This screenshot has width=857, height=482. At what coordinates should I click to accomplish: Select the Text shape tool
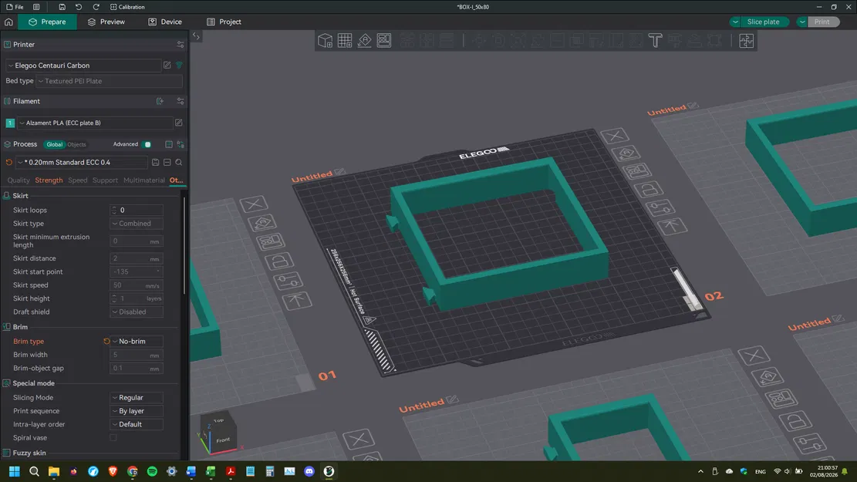[x=655, y=40]
